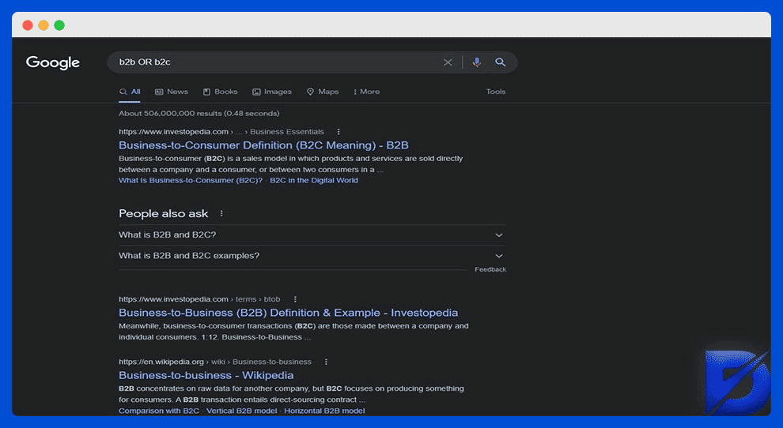The width and height of the screenshot is (783, 428).
Task: Open options menu beside the Business Essentials breadcrumb
Action: coord(339,132)
